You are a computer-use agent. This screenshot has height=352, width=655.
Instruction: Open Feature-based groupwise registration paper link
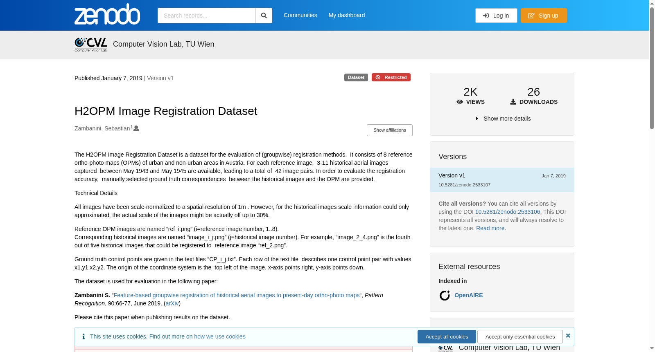pos(237,295)
